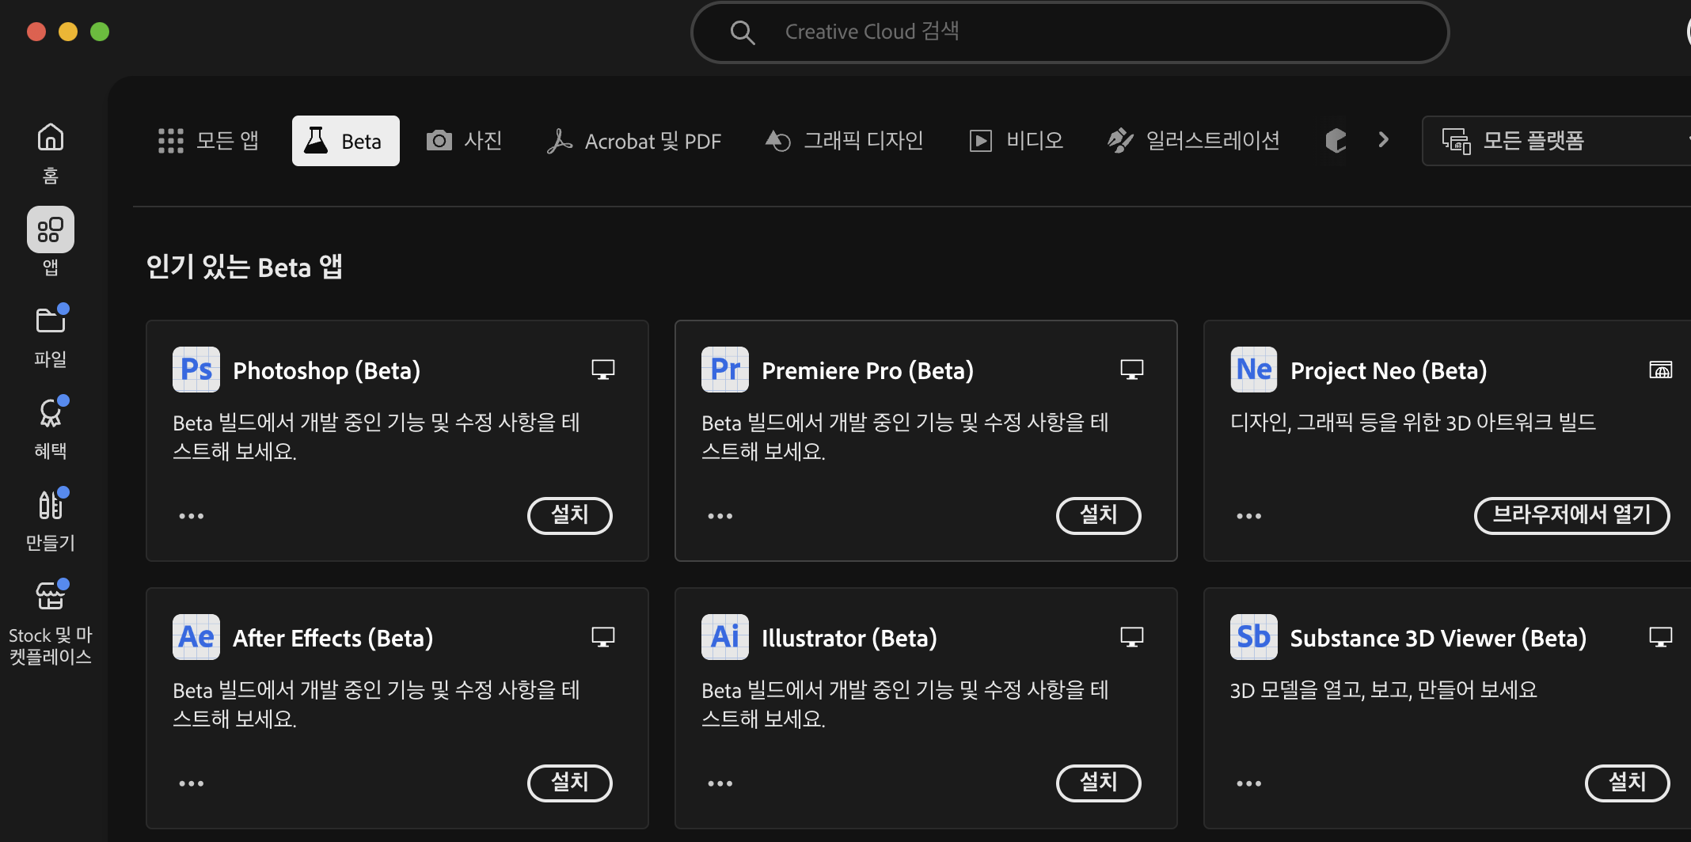Install After Effects (Beta) with 설치 button
Image resolution: width=1691 pixels, height=842 pixels.
tap(570, 783)
